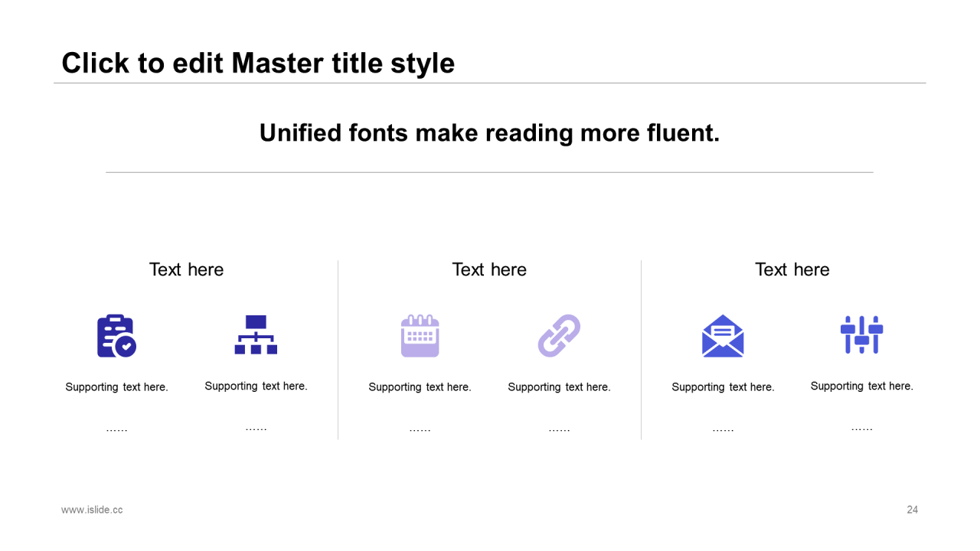Select 'Supporting text here.' under the envelope icon

[723, 387]
